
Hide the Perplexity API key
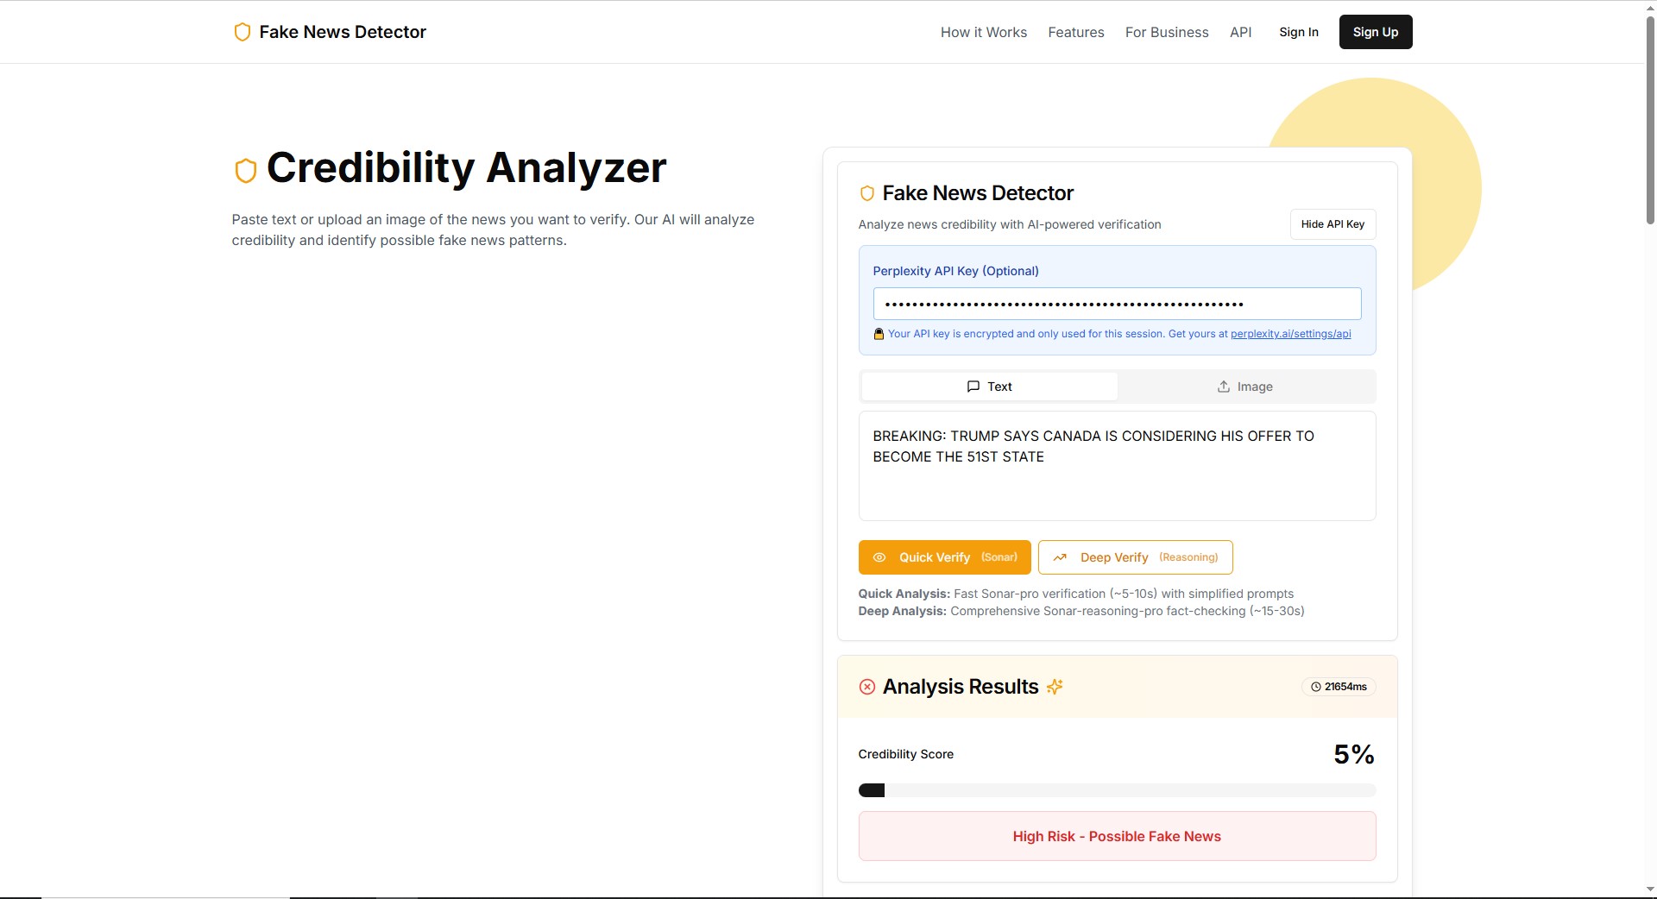[1332, 224]
